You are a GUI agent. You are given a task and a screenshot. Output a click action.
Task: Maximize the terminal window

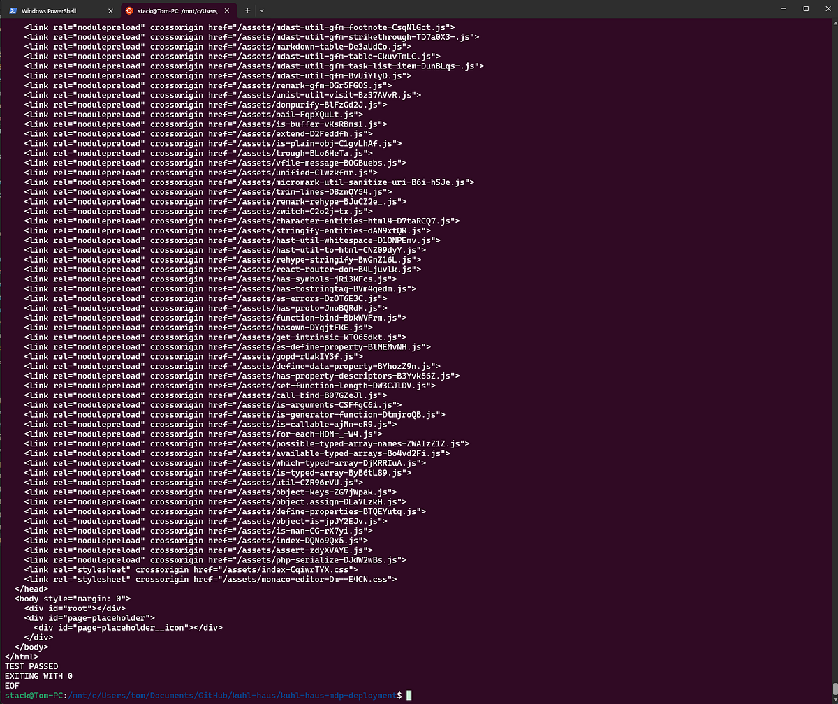point(806,9)
